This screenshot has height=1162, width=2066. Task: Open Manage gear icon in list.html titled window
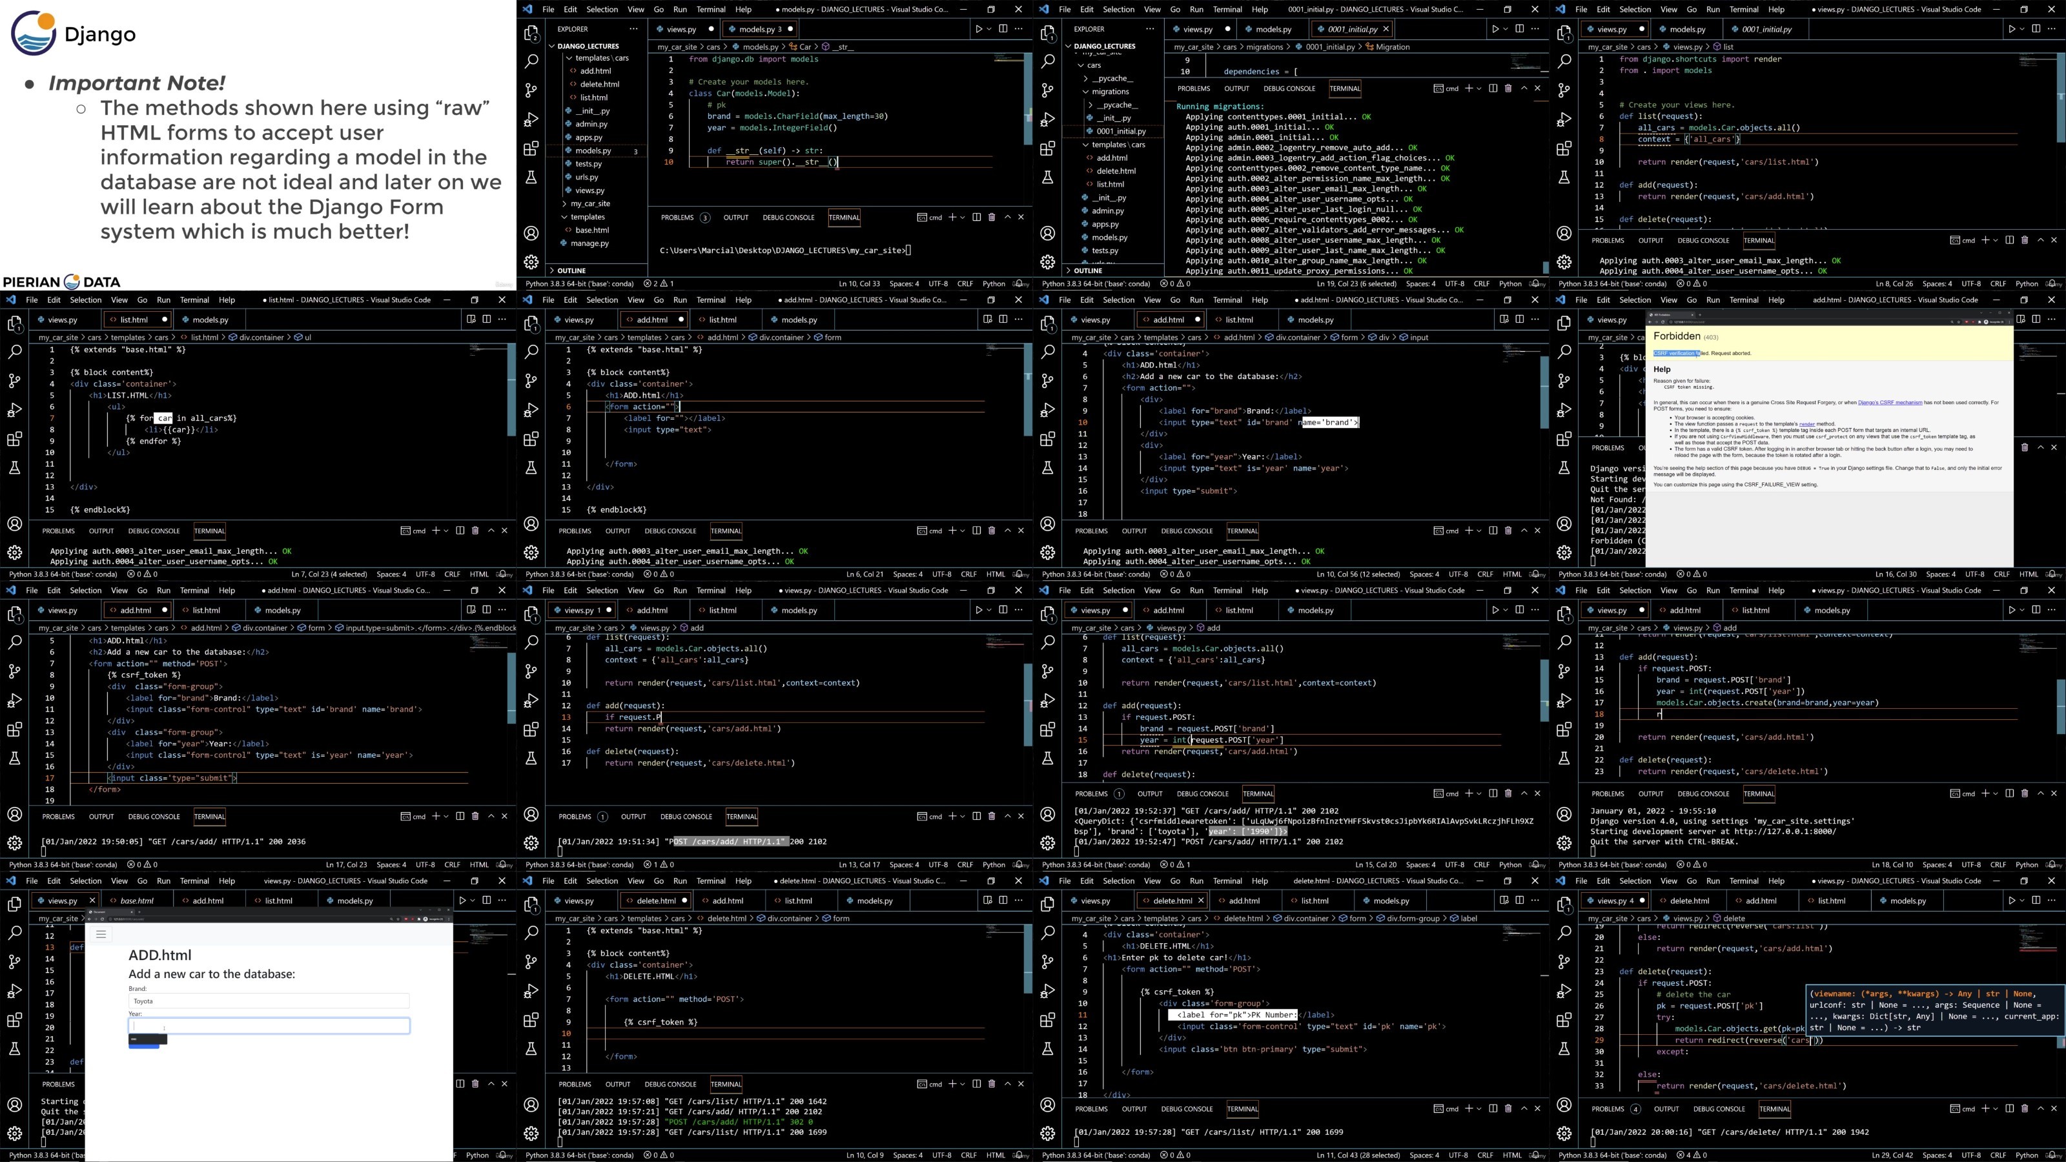point(14,553)
